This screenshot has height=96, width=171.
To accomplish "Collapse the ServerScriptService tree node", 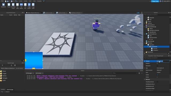I will [145, 34].
